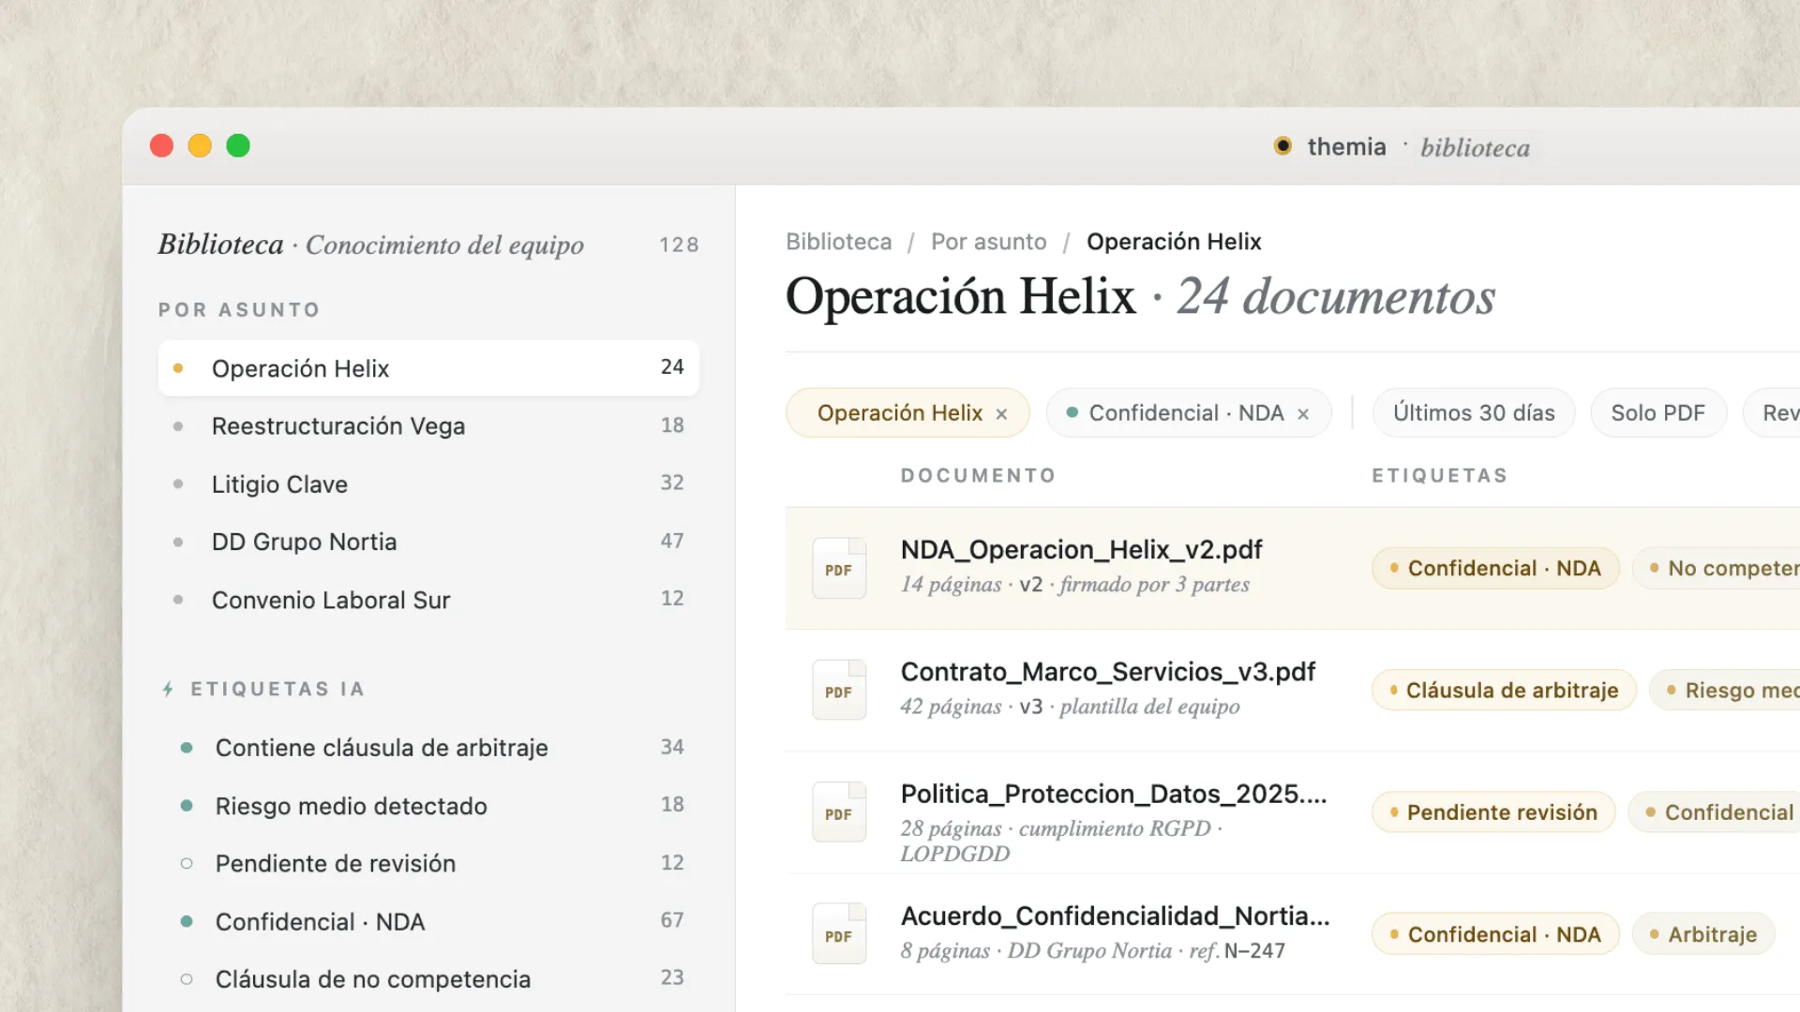Click the biblioteca title in window bar

click(1475, 148)
